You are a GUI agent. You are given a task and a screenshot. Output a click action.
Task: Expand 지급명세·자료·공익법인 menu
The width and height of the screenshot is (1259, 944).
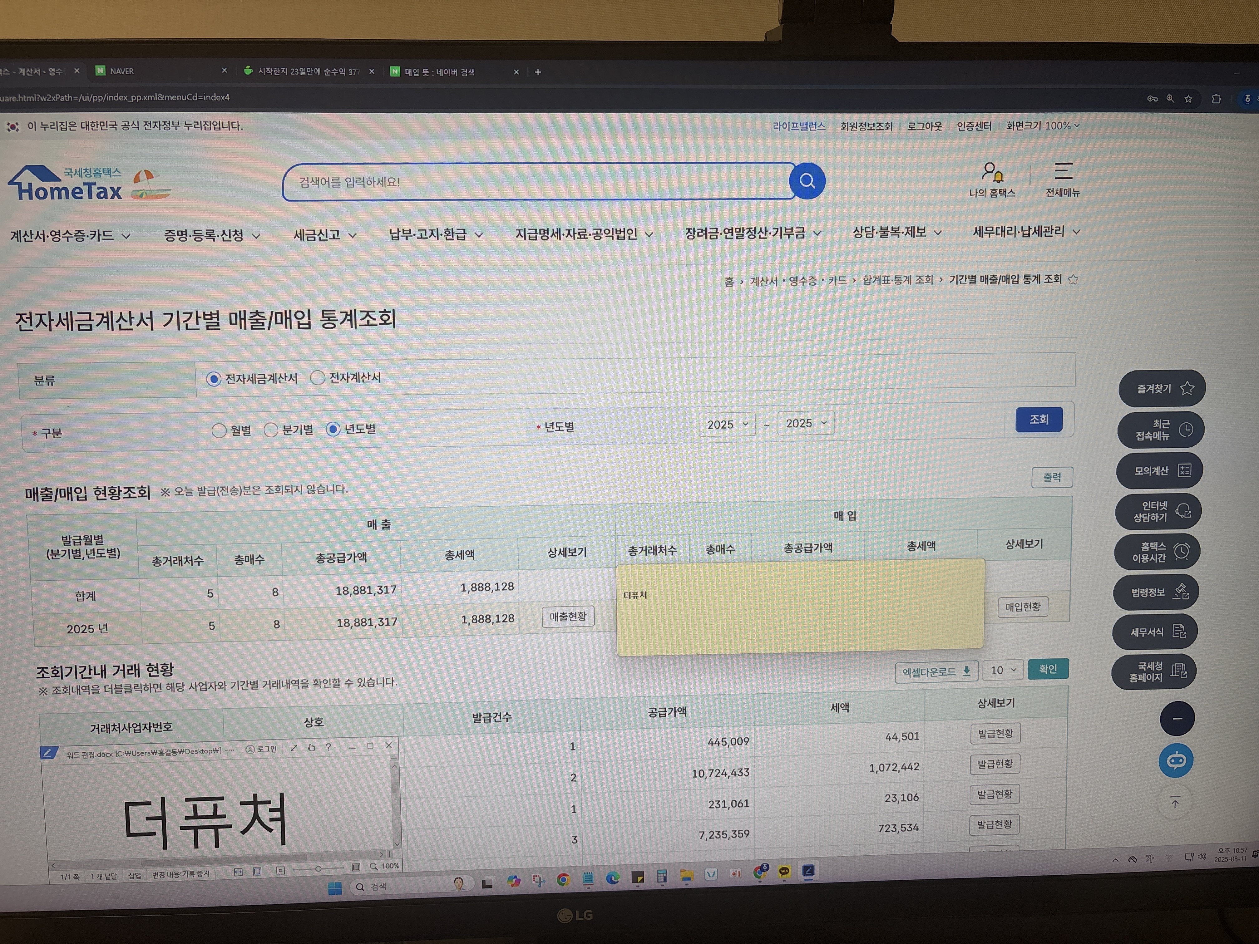point(584,233)
